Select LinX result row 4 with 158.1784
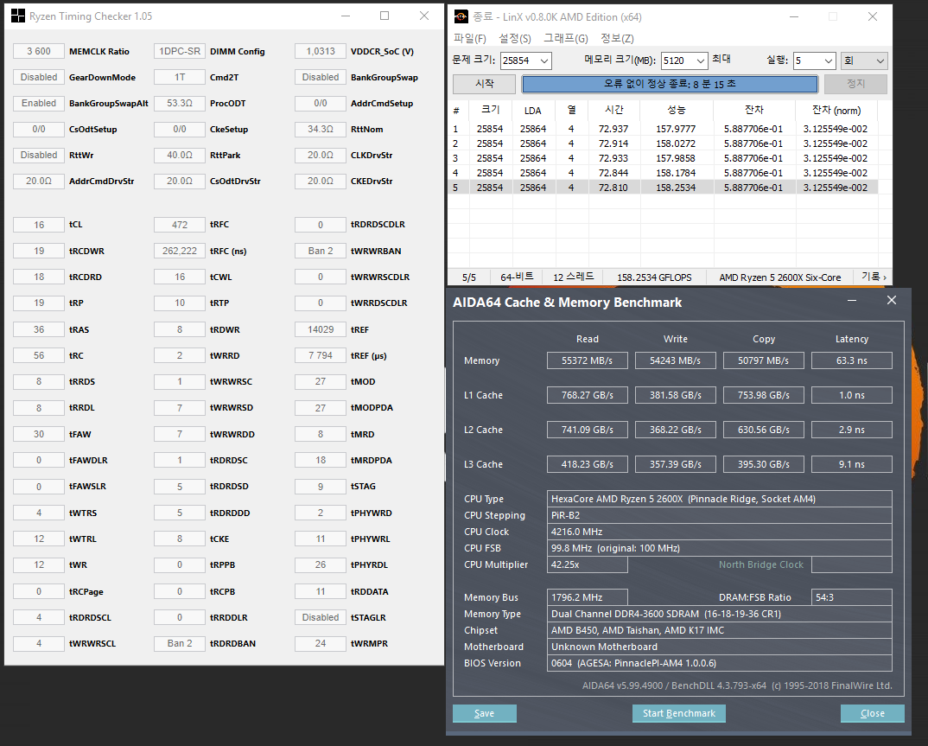The width and height of the screenshot is (928, 746). coord(663,173)
